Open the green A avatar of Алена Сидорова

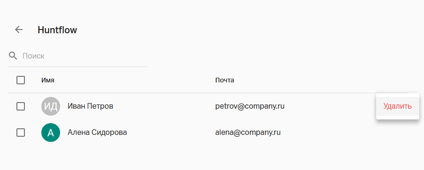(51, 133)
